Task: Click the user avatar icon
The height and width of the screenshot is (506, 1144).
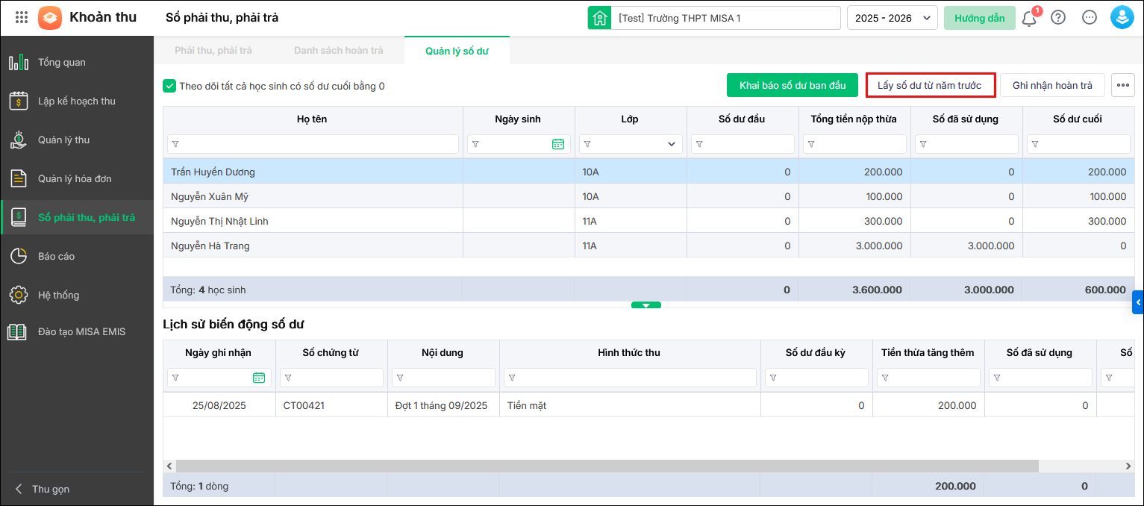Action: point(1122,18)
